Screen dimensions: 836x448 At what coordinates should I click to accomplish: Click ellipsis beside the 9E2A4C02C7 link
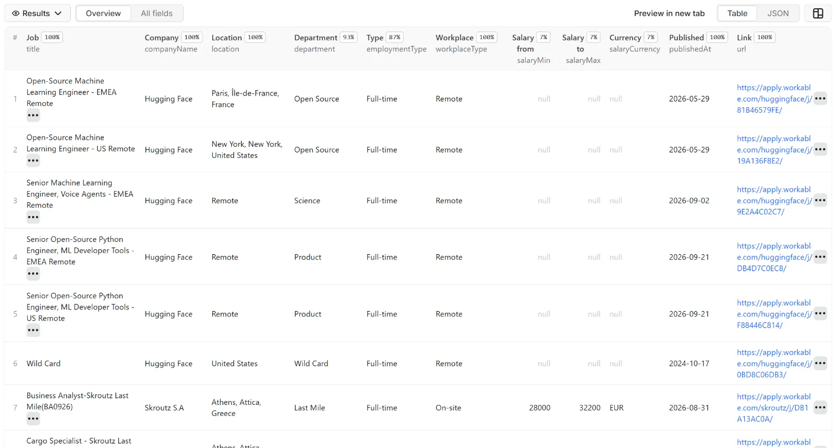click(821, 201)
